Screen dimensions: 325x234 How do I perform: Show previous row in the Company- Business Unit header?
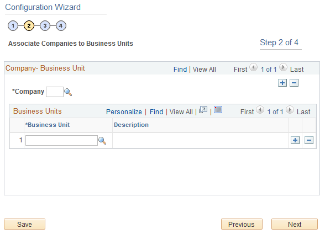coord(253,67)
